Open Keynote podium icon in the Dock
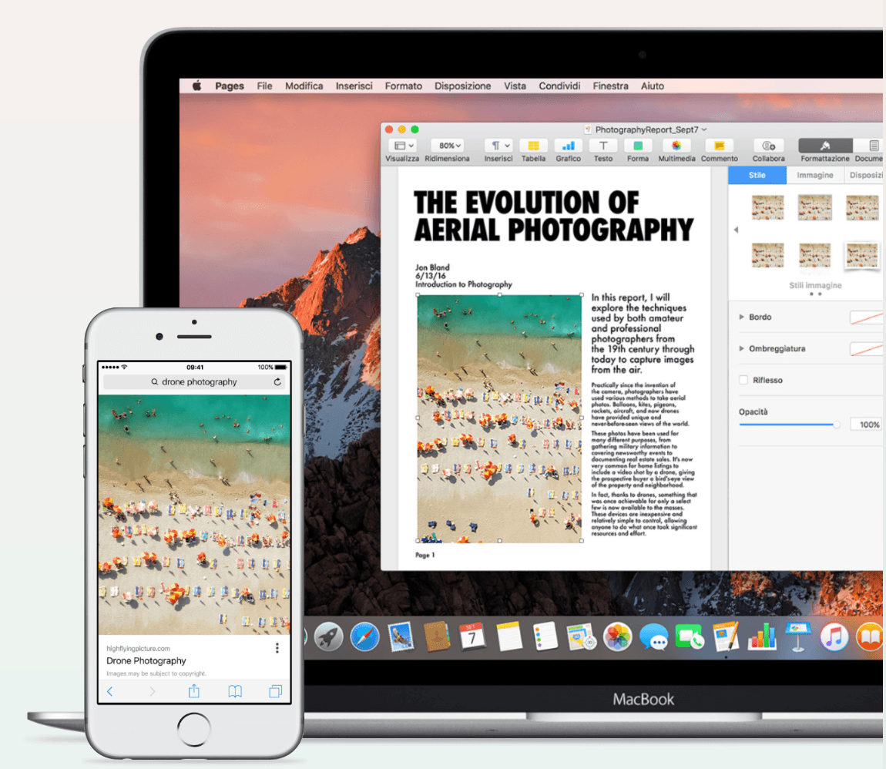 (x=797, y=636)
